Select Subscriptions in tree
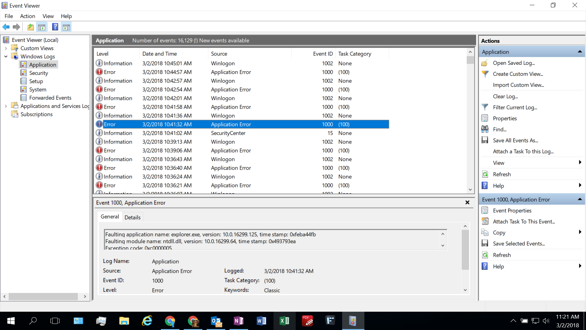This screenshot has width=586, height=330. (36, 114)
